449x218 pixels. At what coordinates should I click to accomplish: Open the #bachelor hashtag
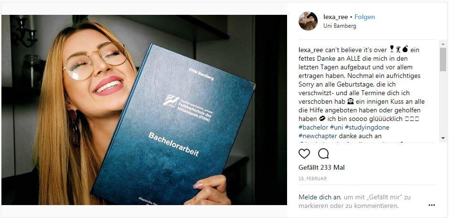(313, 127)
